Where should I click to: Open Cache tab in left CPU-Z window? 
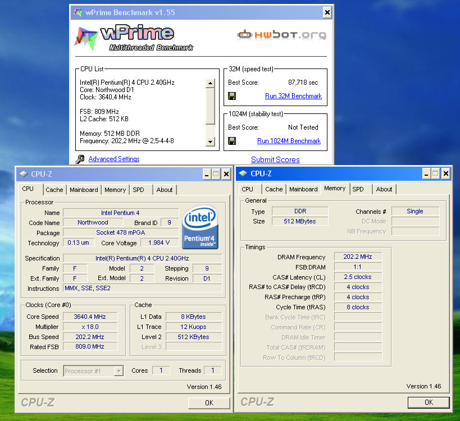(54, 190)
